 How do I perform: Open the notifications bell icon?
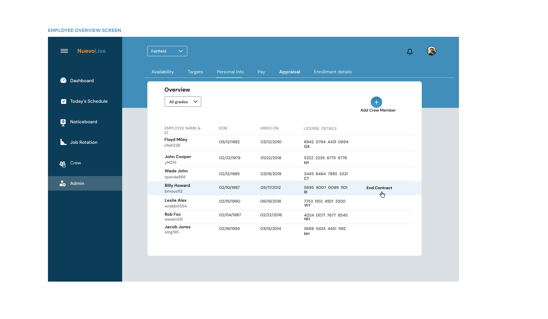(410, 52)
